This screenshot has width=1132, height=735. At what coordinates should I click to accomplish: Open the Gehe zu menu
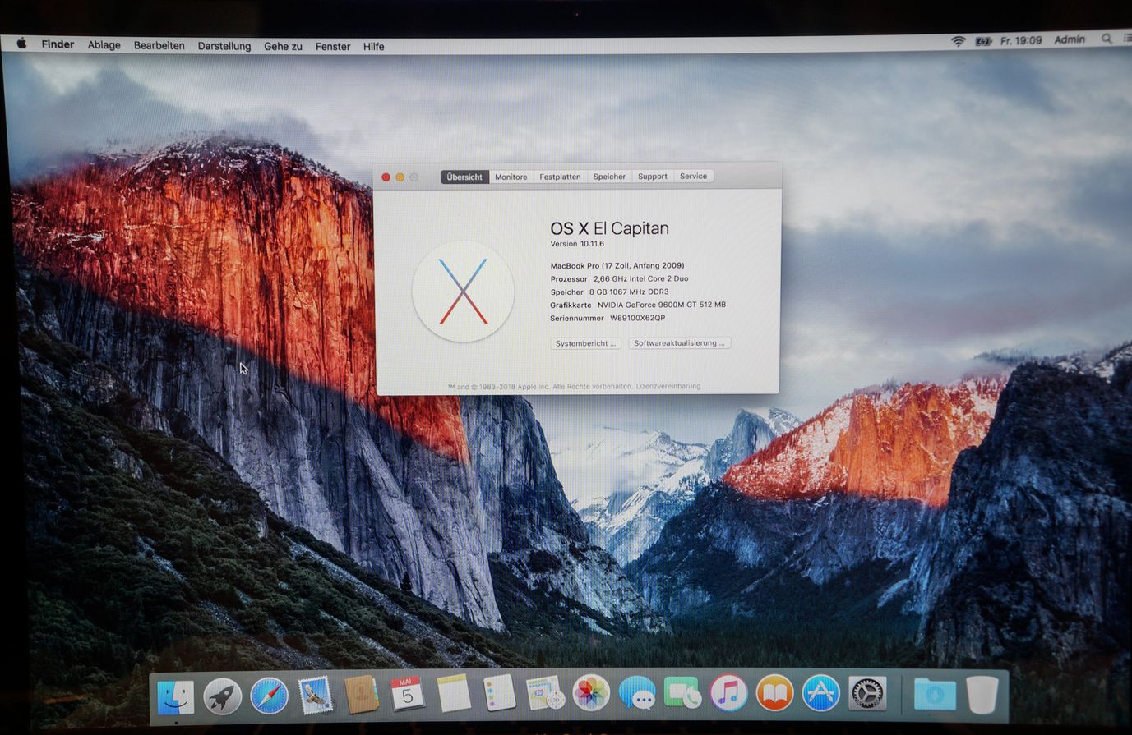(x=283, y=46)
